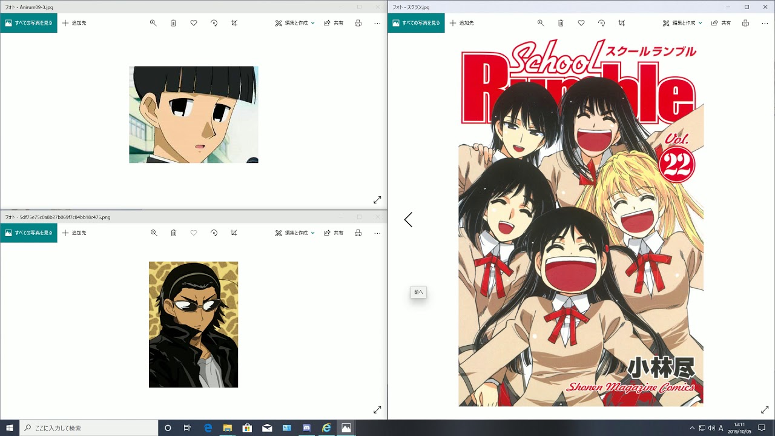Click the crop icon in the bottom-left PNG window
This screenshot has height=436, width=775.
pyautogui.click(x=234, y=233)
